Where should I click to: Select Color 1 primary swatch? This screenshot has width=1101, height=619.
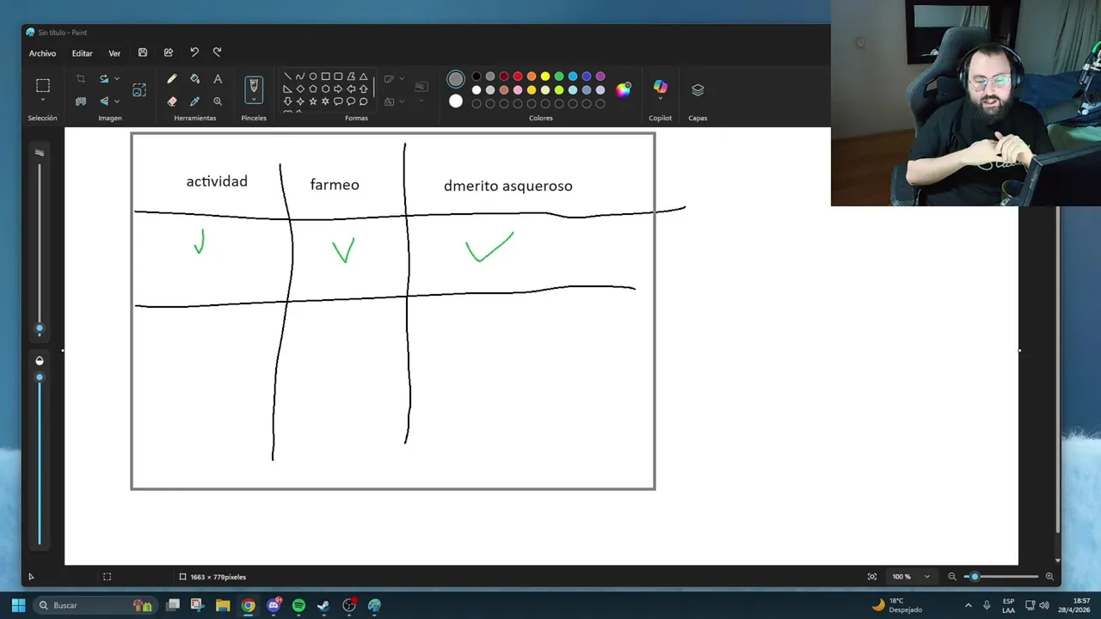(456, 79)
